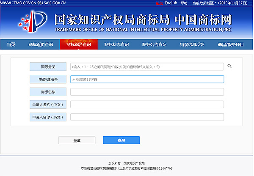Focus the 商标名称 input field
254x176 pixels.
[147, 92]
